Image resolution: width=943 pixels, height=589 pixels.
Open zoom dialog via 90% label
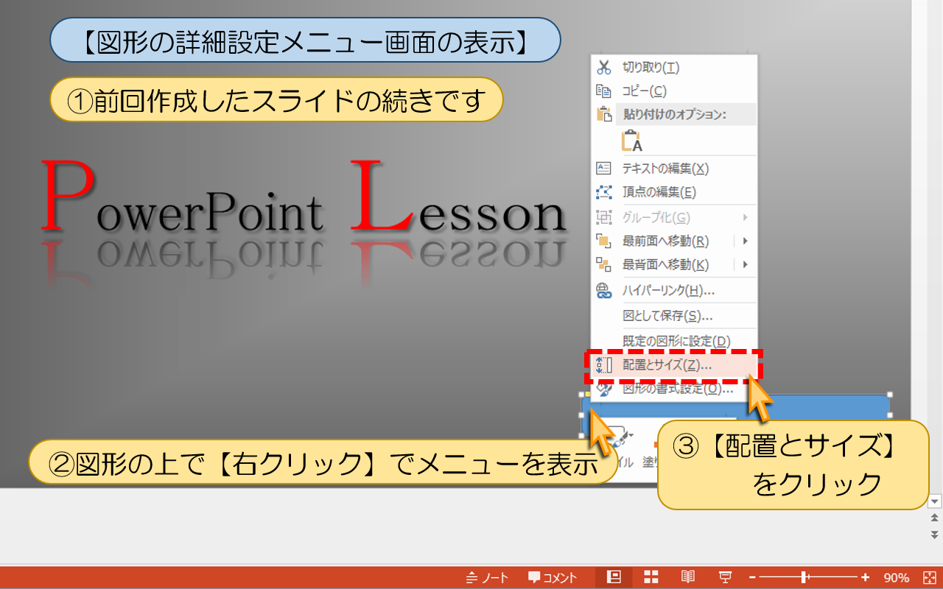[897, 578]
